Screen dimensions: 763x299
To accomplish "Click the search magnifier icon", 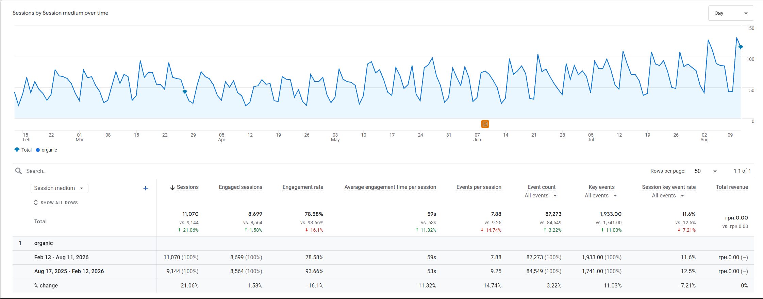I will tap(19, 171).
